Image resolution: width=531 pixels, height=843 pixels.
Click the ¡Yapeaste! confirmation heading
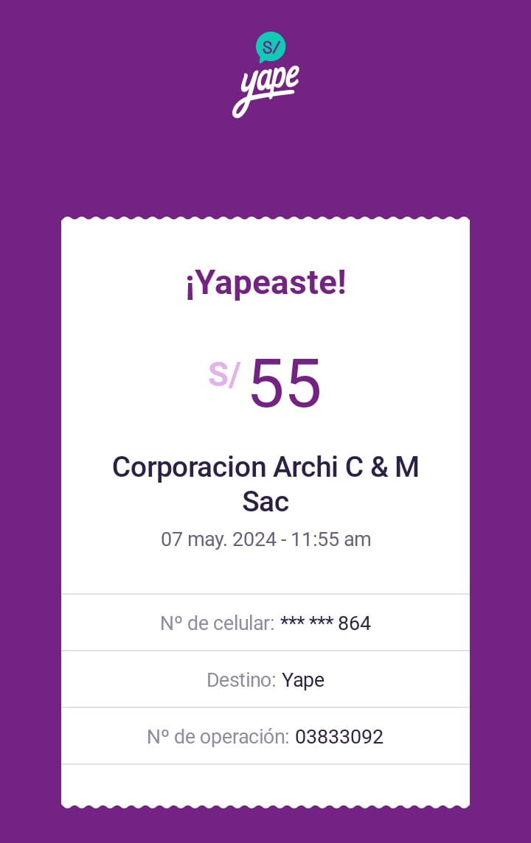click(x=265, y=284)
